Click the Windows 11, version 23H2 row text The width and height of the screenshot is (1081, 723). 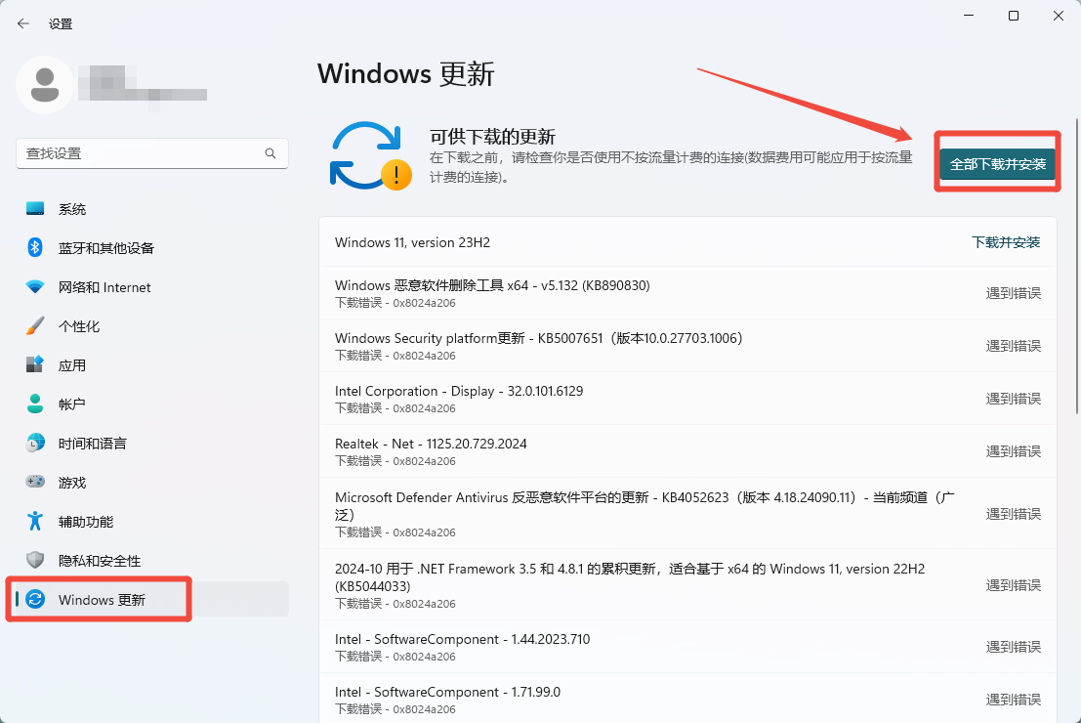pyautogui.click(x=412, y=242)
